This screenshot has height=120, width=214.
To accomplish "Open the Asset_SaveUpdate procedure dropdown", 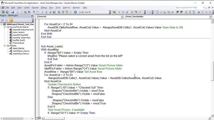I will point(210,17).
